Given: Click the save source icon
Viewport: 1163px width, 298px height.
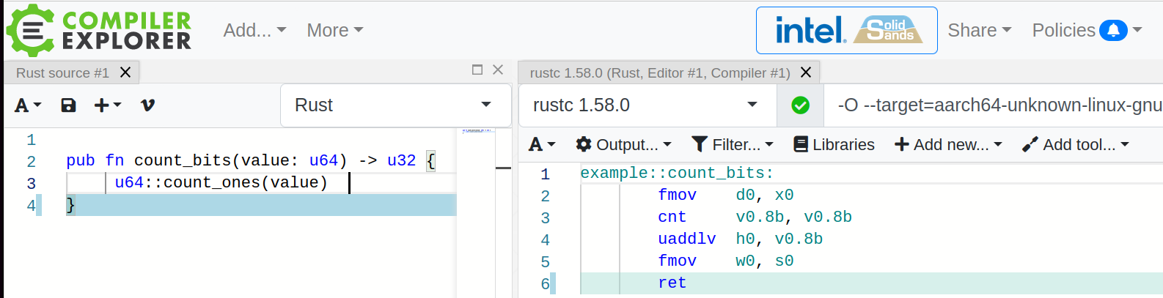Looking at the screenshot, I should tap(68, 105).
